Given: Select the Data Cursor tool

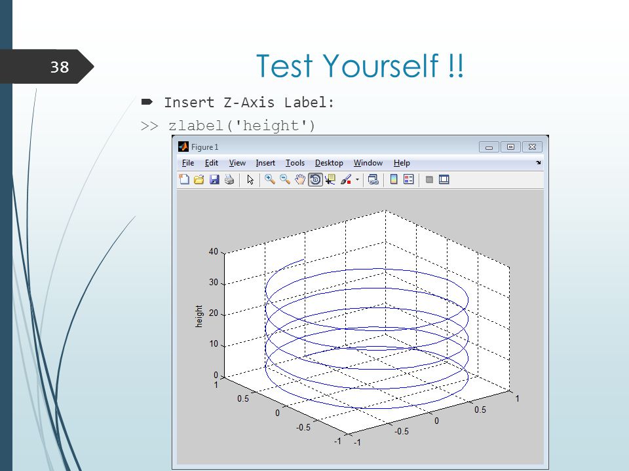Looking at the screenshot, I should coord(330,179).
